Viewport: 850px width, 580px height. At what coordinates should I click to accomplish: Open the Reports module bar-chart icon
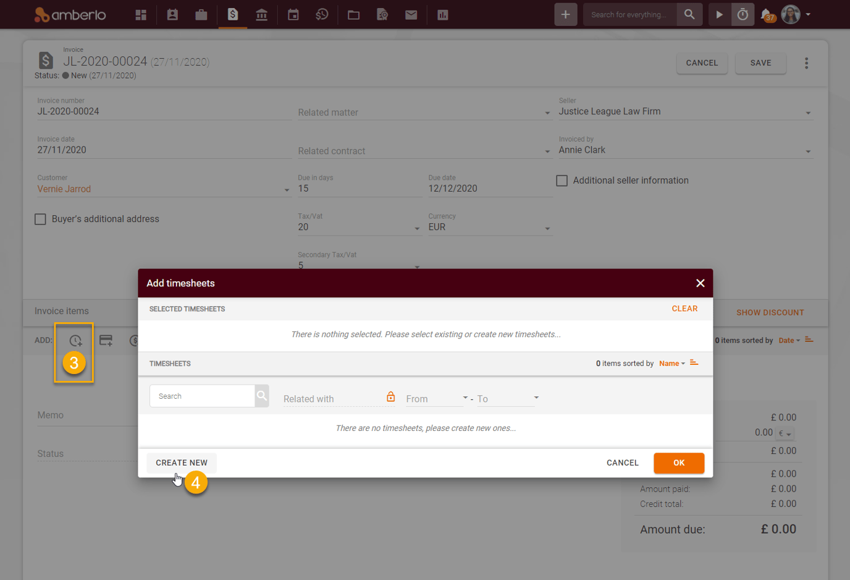coord(442,14)
